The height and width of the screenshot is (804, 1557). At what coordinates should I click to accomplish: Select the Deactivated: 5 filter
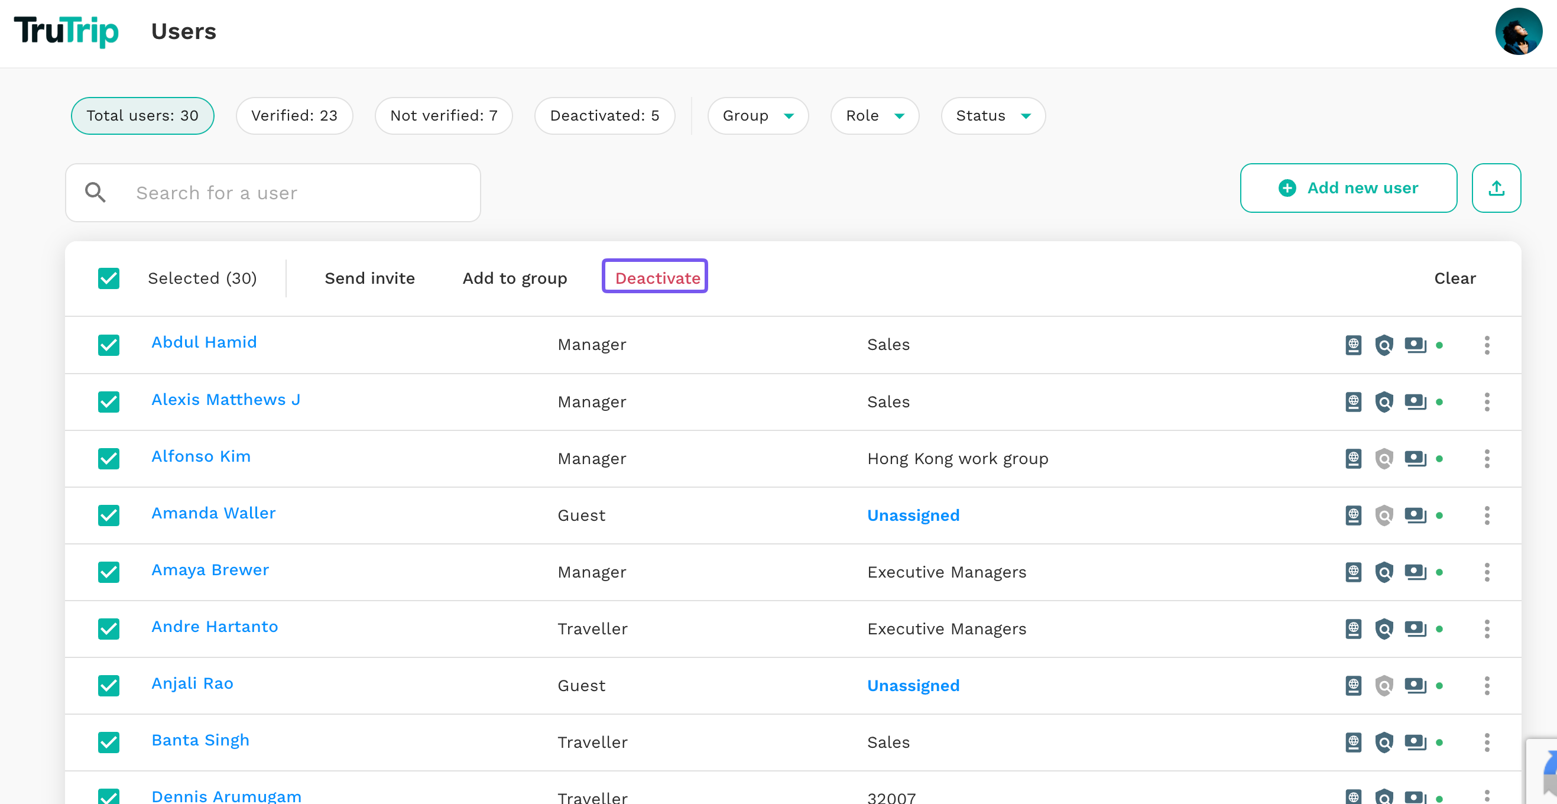605,116
